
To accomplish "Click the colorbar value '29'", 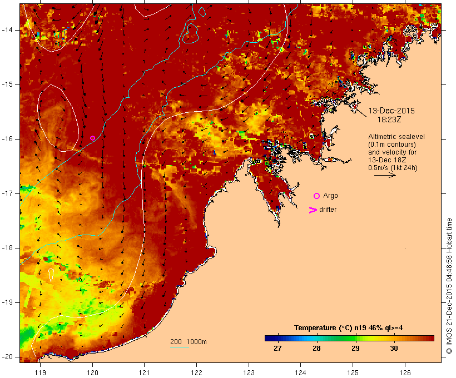I will pyautogui.click(x=355, y=349).
